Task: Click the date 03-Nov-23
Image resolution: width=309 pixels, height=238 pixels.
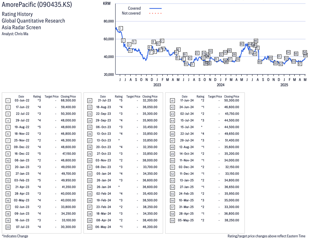Action: (x=103, y=160)
